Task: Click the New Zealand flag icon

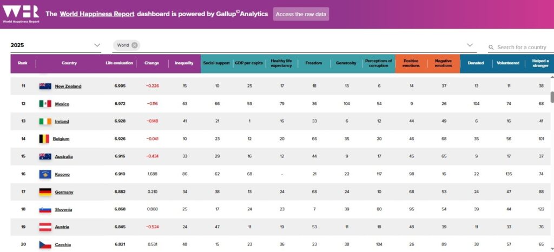Action: 45,86
